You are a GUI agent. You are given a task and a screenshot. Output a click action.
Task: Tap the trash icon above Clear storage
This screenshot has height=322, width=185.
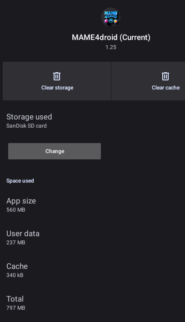tap(57, 76)
